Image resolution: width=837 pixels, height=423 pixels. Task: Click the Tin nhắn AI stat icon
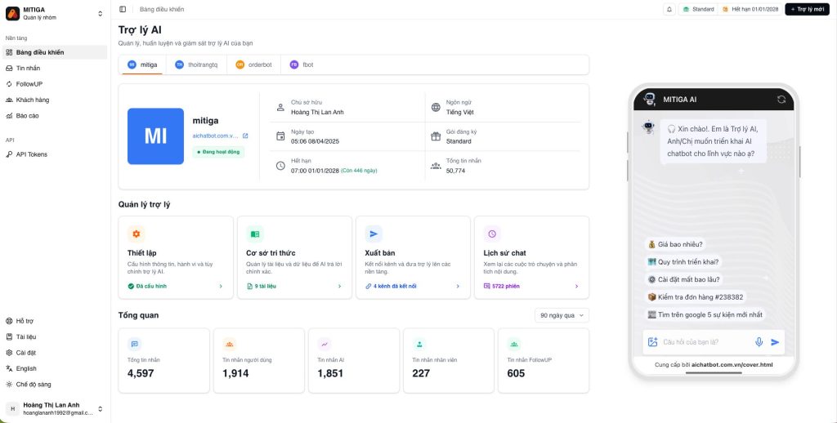pyautogui.click(x=324, y=344)
